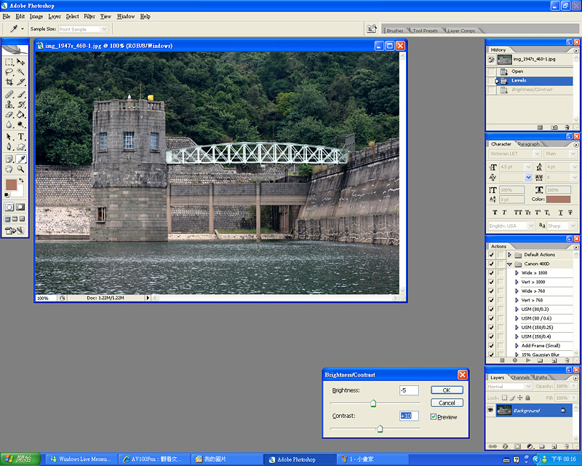This screenshot has height=466, width=582.
Task: Open the Filter menu
Action: pyautogui.click(x=89, y=16)
